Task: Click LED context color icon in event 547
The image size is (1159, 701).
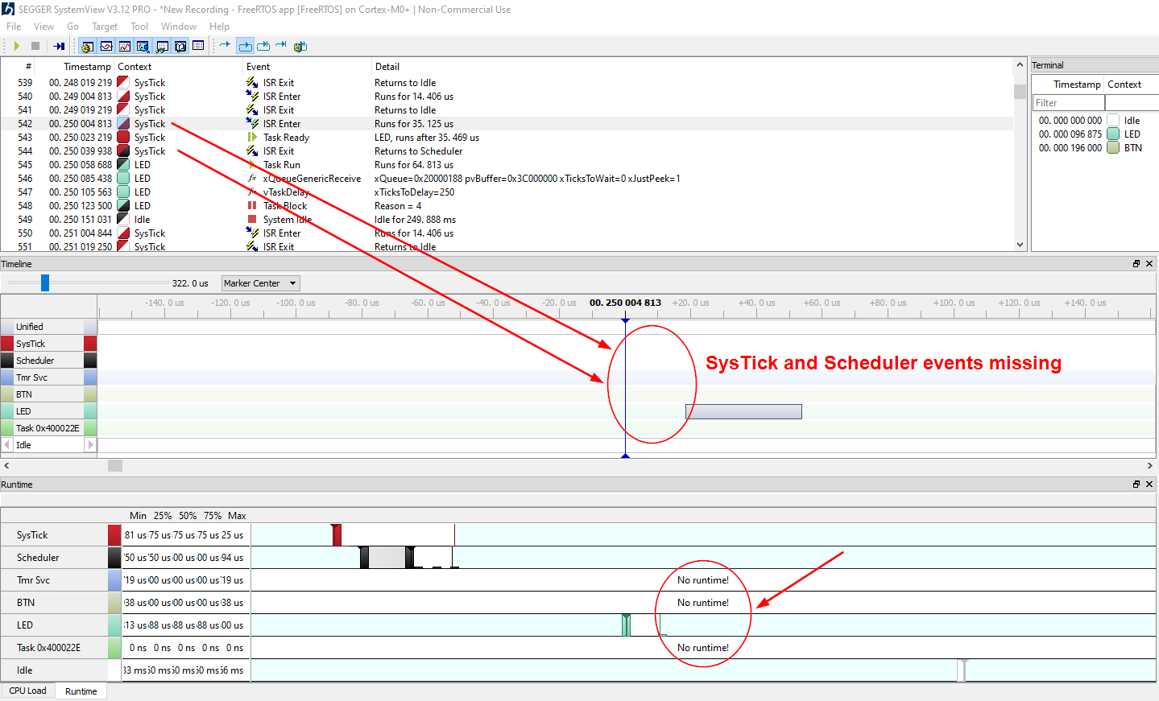Action: [123, 192]
